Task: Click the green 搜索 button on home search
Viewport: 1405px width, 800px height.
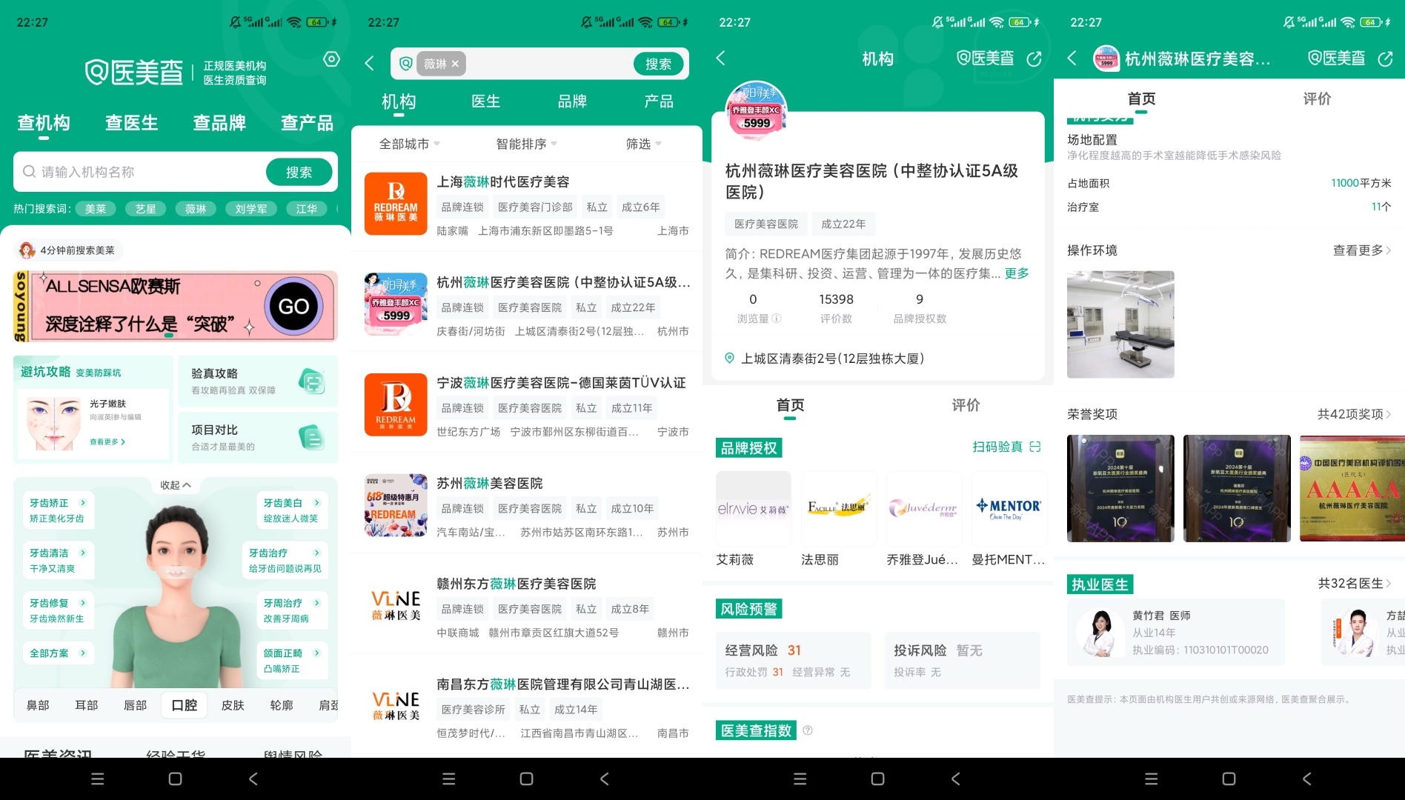Action: [299, 172]
